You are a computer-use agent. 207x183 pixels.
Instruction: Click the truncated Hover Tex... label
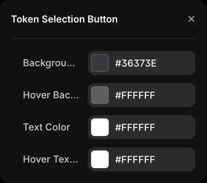[51, 159]
